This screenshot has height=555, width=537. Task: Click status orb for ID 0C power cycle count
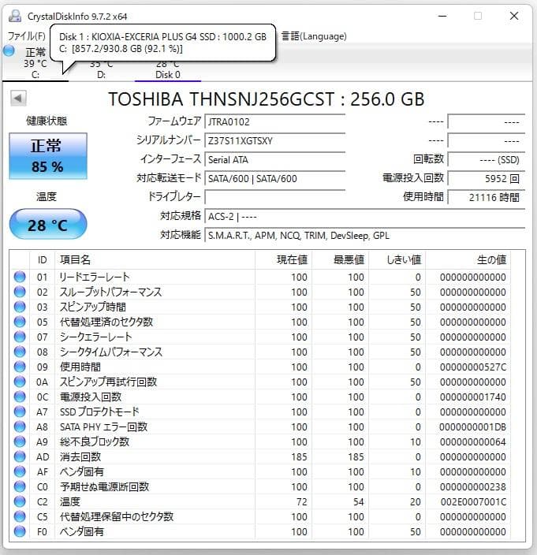click(20, 397)
